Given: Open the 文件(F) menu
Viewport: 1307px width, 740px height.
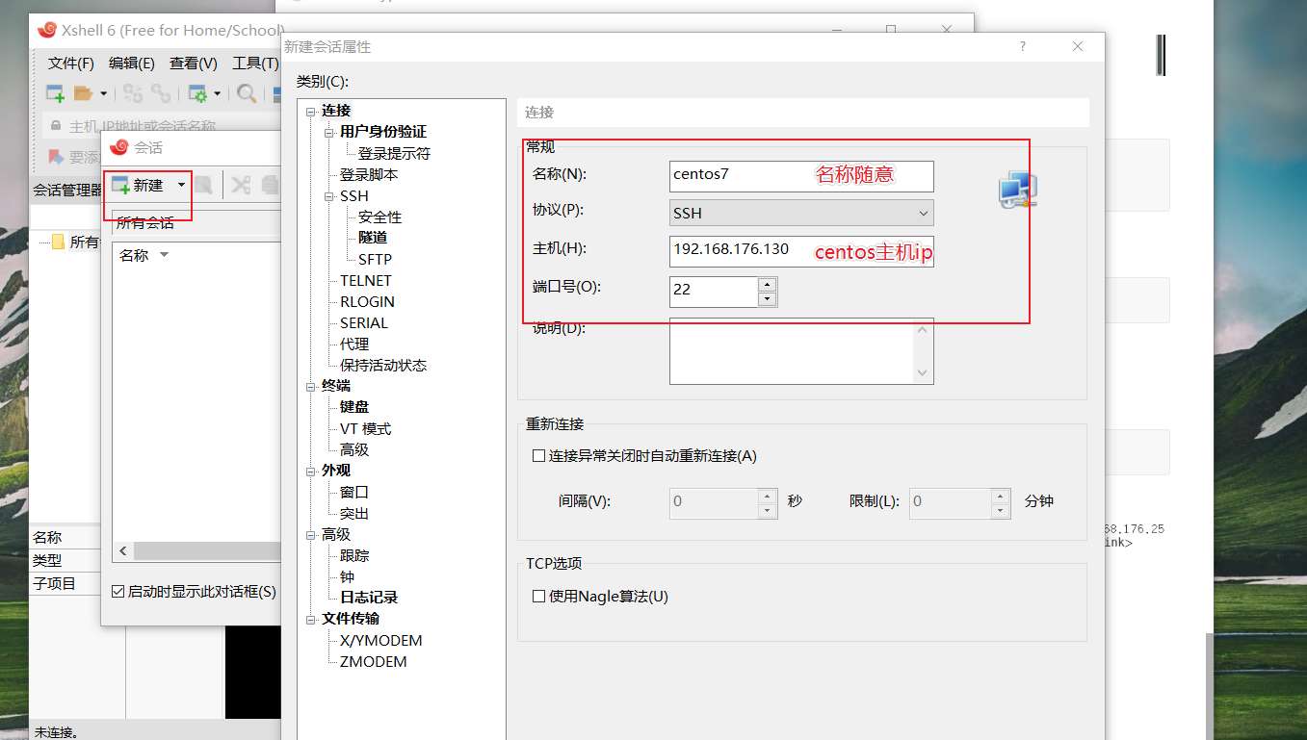Looking at the screenshot, I should [71, 64].
